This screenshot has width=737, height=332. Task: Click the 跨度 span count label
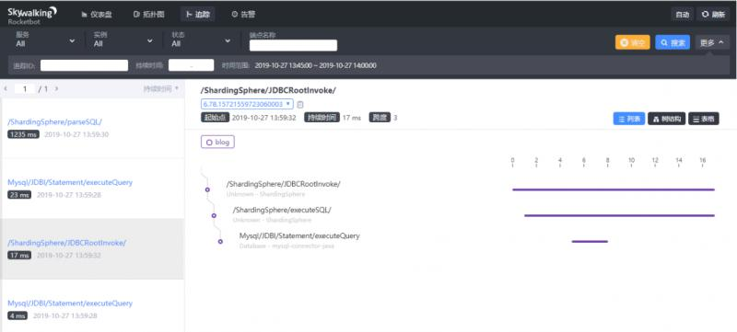click(x=380, y=118)
